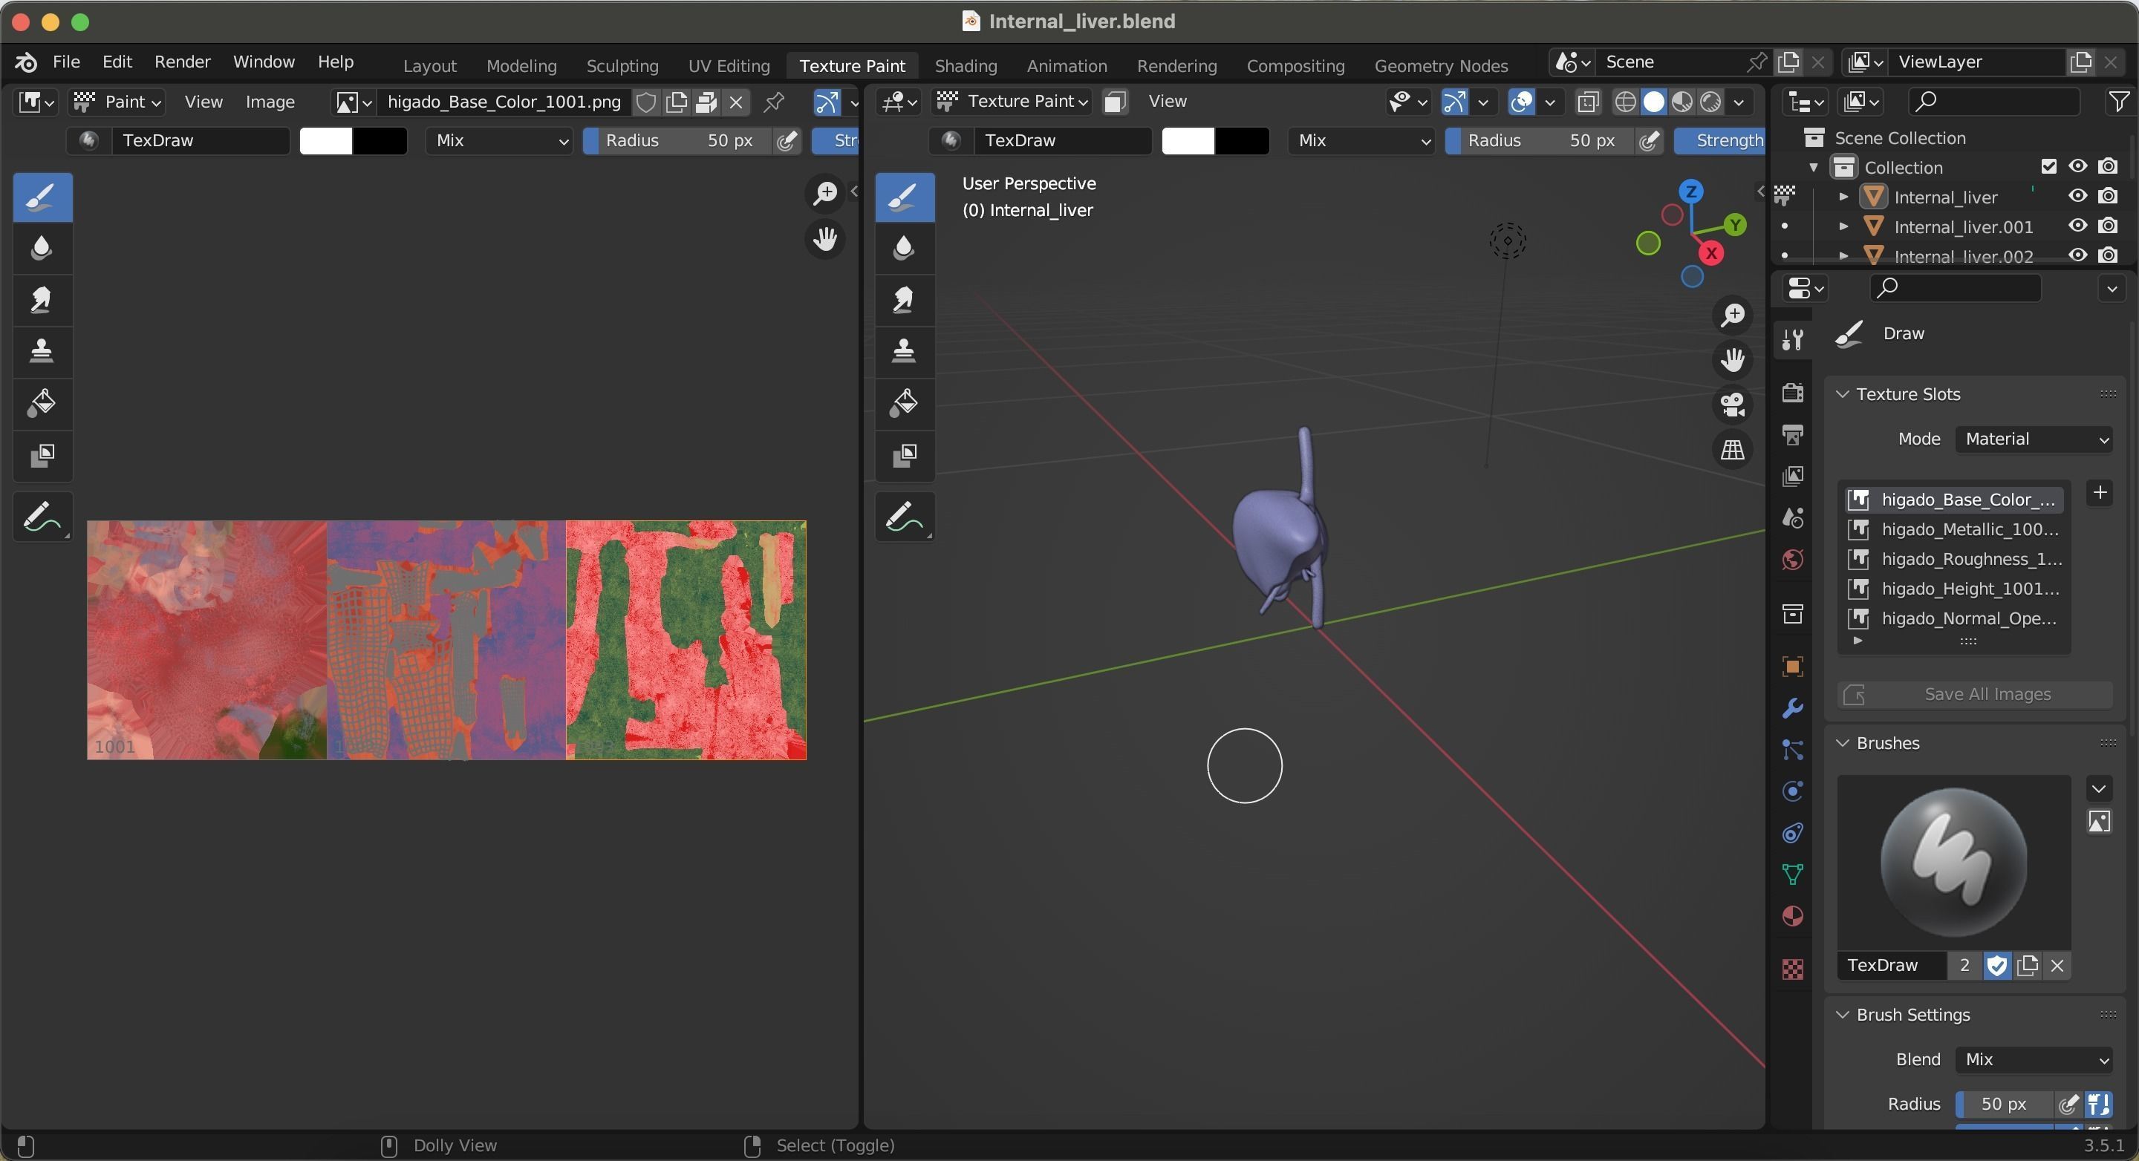Collapse the Texture Slots panel
Viewport: 2139px width, 1161px height.
1843,394
